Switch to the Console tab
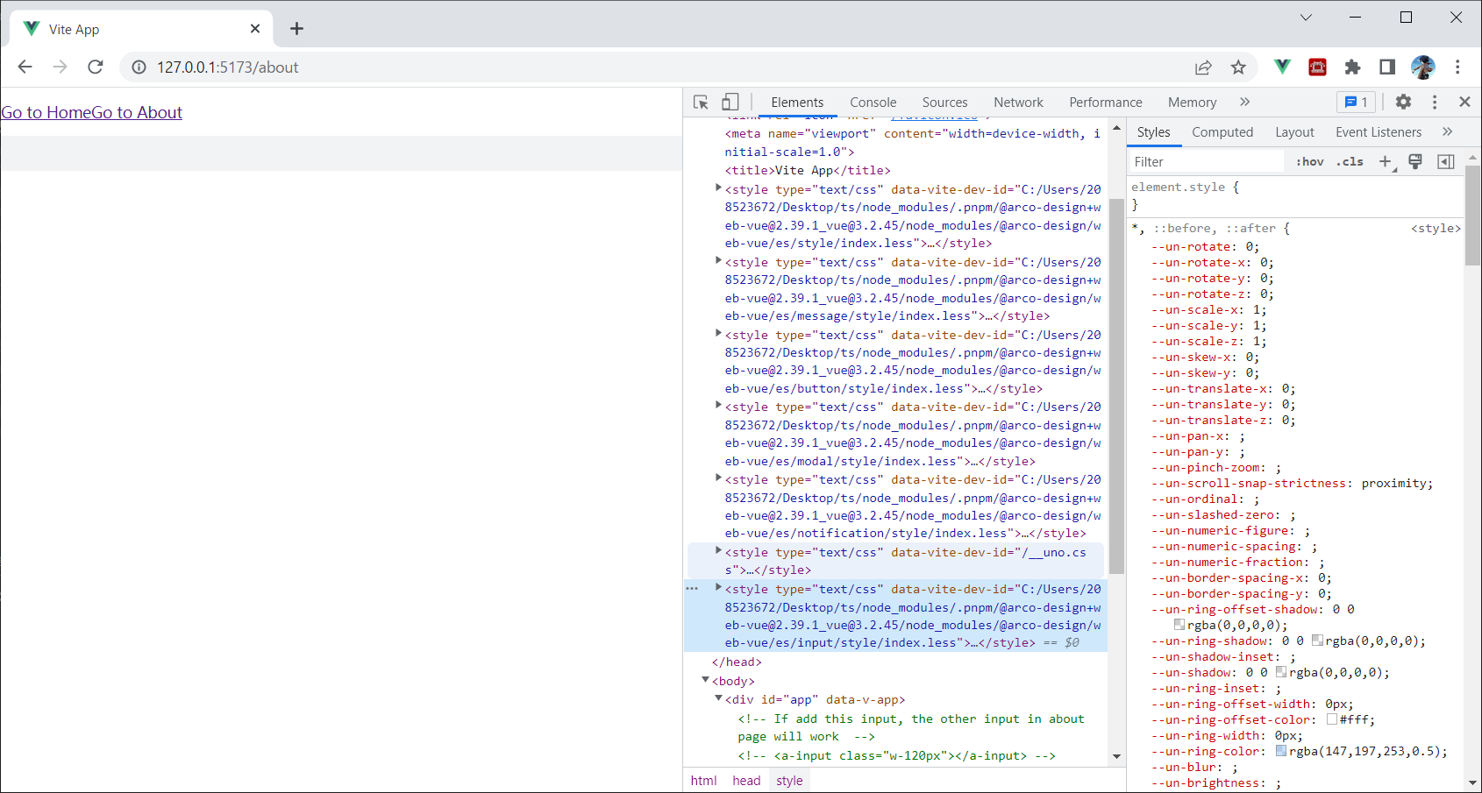This screenshot has height=793, width=1482. pyautogui.click(x=873, y=102)
